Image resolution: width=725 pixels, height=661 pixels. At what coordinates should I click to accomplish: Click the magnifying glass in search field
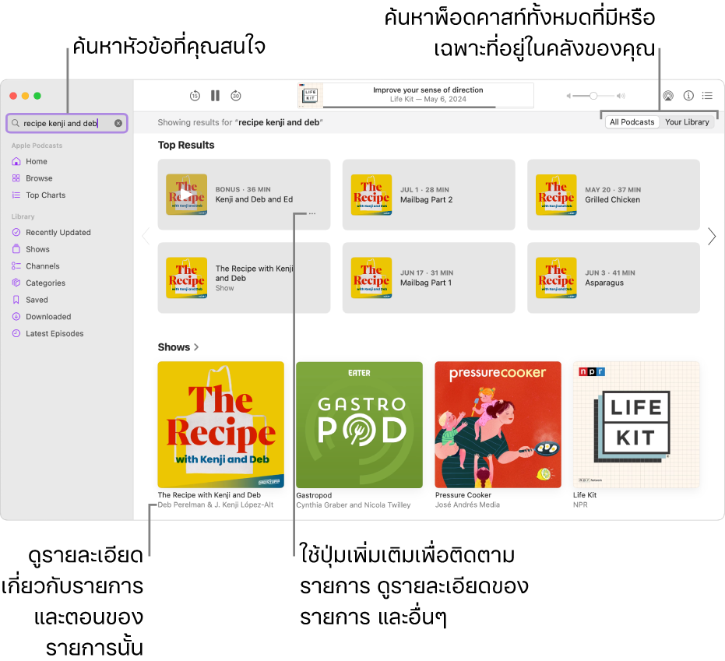click(x=16, y=123)
